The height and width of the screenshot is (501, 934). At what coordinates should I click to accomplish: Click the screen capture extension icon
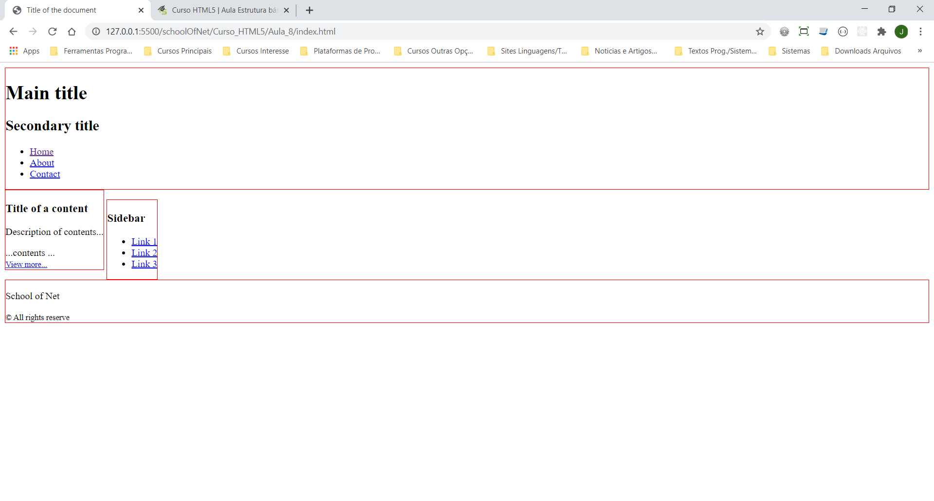(804, 32)
